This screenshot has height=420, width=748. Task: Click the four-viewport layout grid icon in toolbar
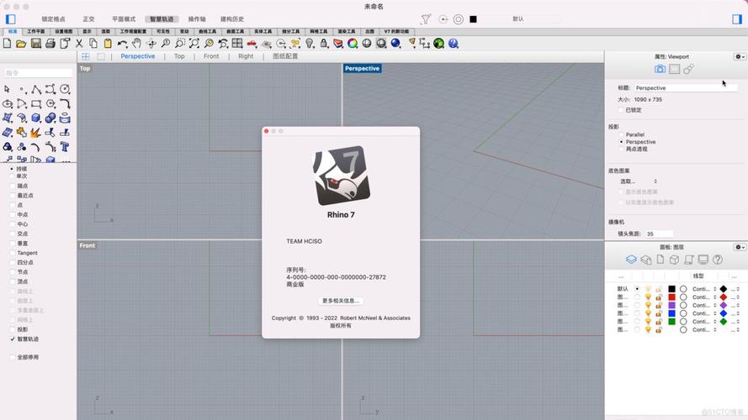tap(237, 44)
